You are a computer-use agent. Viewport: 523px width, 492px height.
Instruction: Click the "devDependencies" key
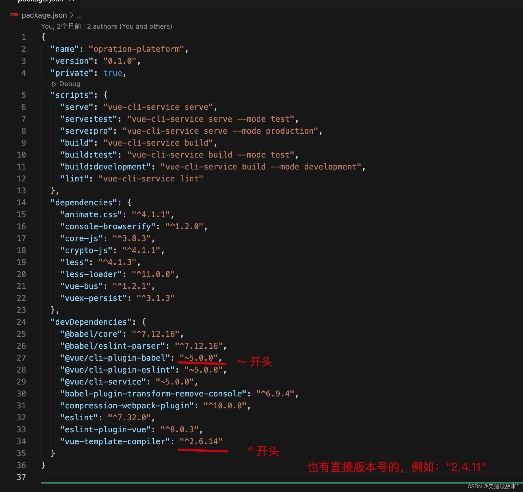(91, 322)
